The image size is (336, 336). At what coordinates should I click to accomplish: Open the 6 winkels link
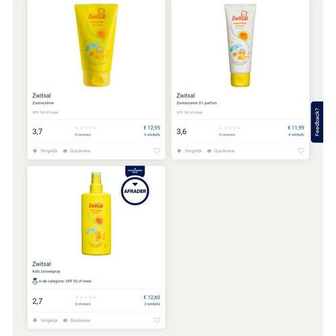tap(152, 134)
